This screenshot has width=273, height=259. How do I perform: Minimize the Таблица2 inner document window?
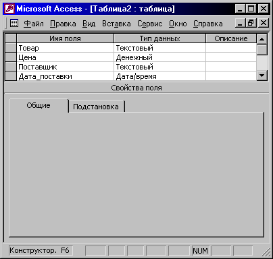coord(240,23)
